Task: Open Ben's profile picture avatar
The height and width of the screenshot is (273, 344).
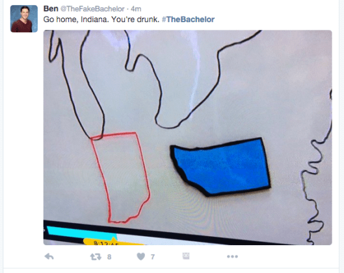Action: click(x=24, y=19)
